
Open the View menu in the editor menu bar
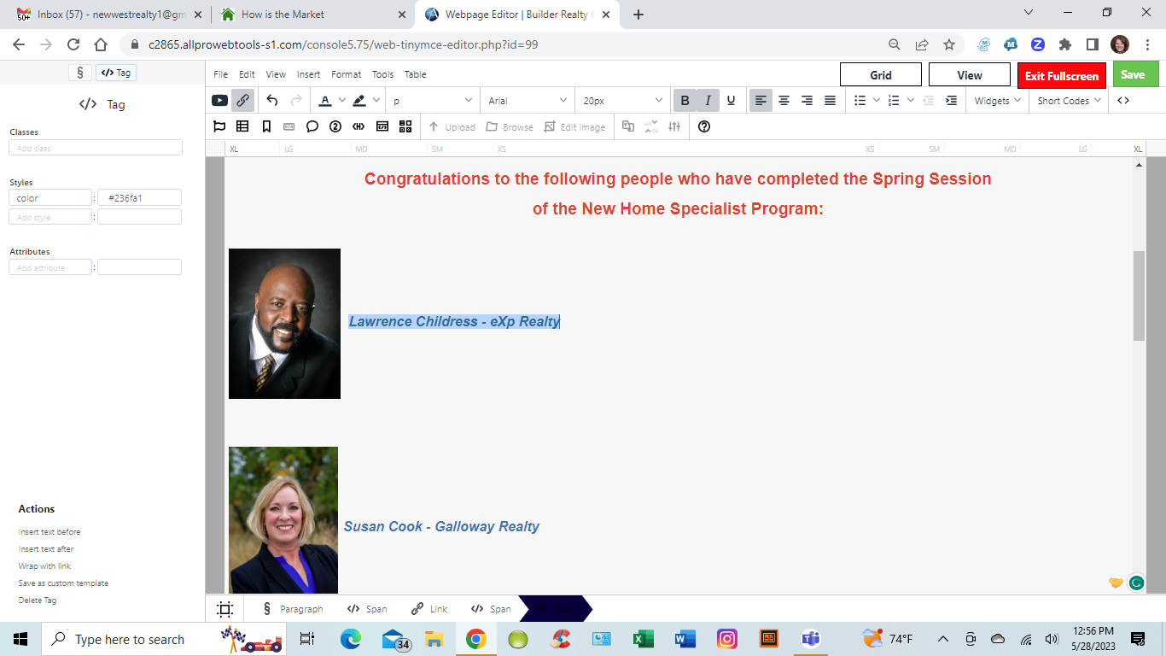[276, 74]
